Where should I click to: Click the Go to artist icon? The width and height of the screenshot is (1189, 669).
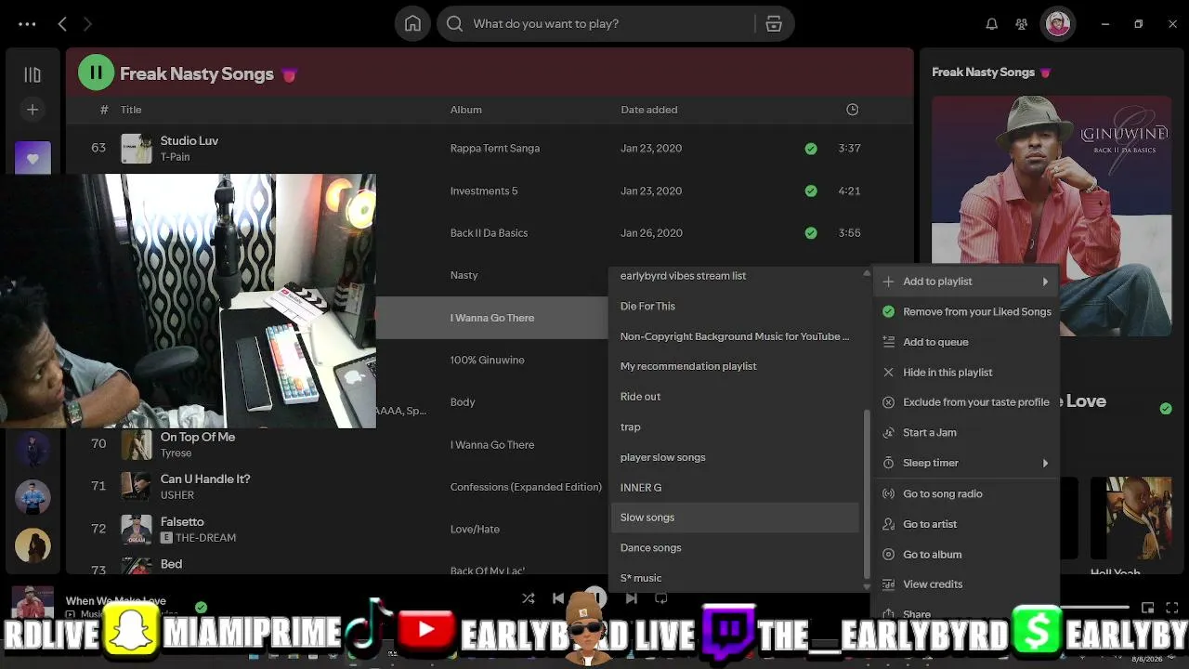[x=888, y=524]
